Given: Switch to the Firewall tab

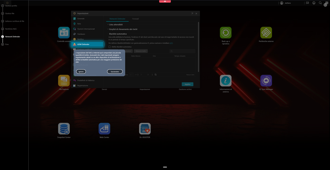Looking at the screenshot, I should point(135,19).
